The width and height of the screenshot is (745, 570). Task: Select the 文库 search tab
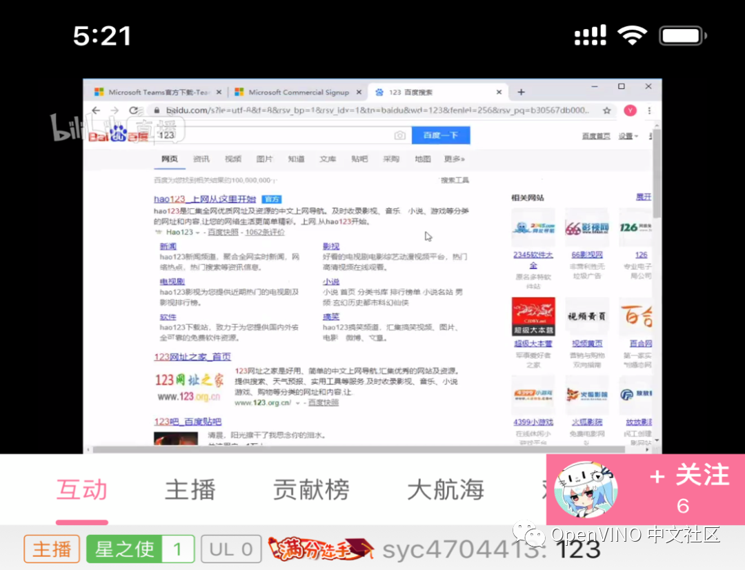[x=328, y=159]
